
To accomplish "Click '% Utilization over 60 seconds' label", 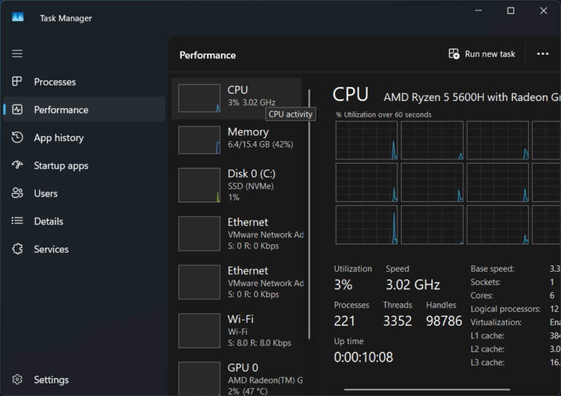I will pos(383,115).
